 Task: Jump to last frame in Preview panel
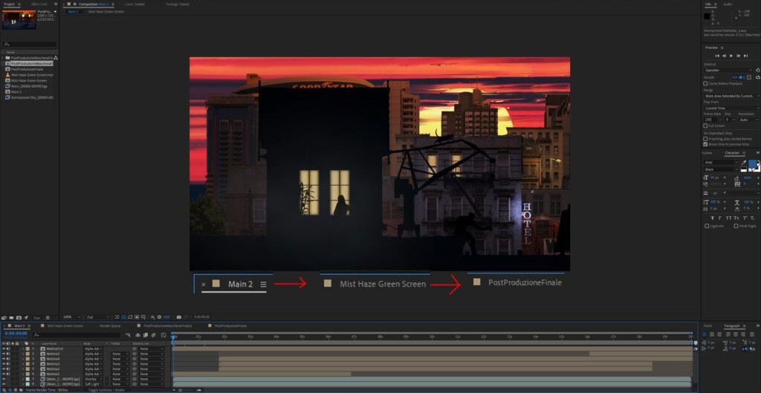[746, 56]
